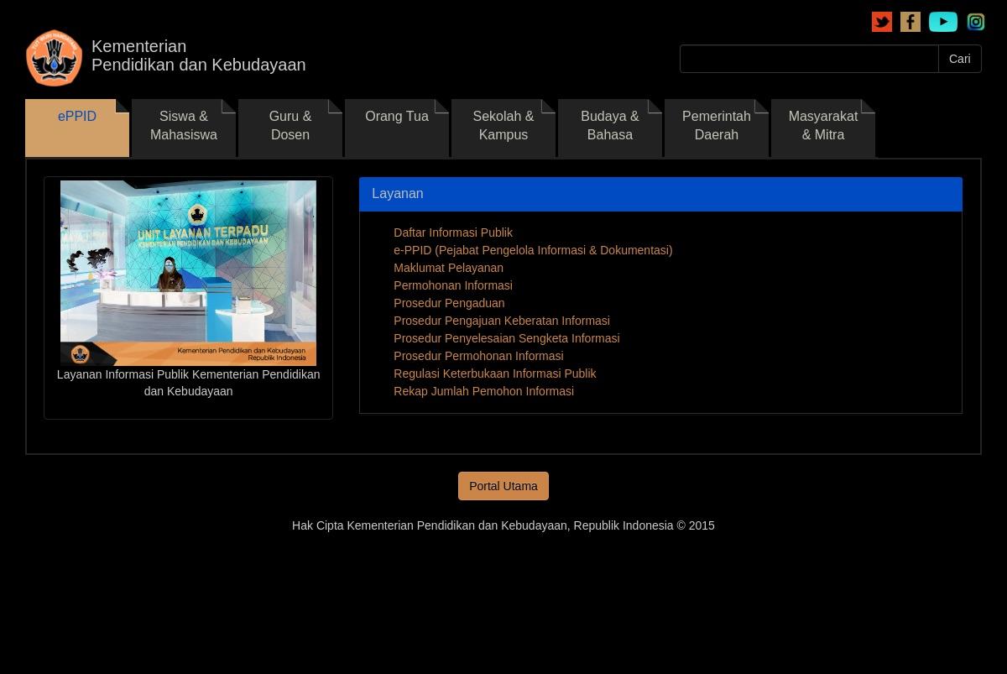1007x674 pixels.
Task: Select the Masyarakat & Mitra tab
Action: (823, 128)
